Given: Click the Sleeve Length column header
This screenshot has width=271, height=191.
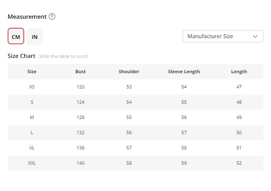Looking at the screenshot, I should coord(184,72).
